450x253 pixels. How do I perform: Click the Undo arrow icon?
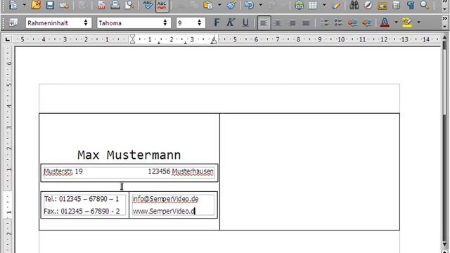(x=249, y=5)
